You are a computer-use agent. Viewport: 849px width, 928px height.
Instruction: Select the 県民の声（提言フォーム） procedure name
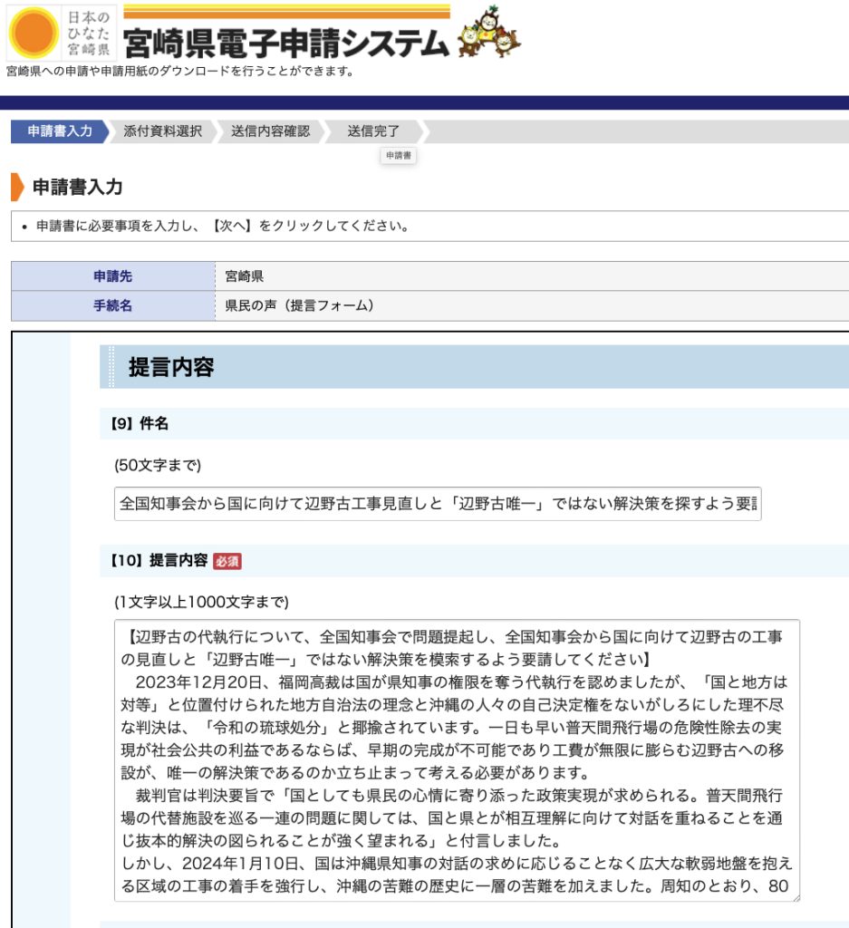tap(299, 305)
